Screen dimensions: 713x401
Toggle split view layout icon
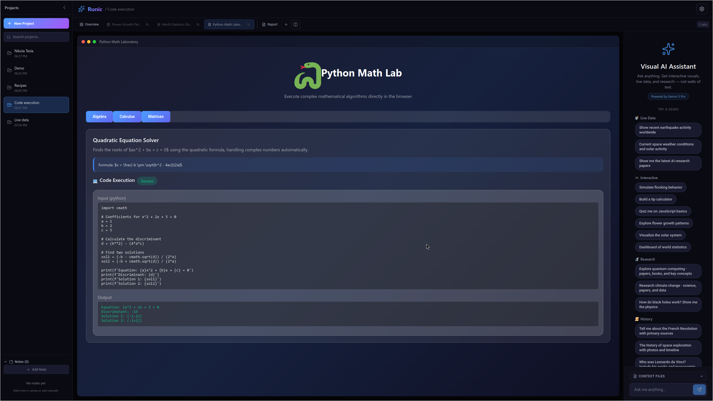(296, 24)
